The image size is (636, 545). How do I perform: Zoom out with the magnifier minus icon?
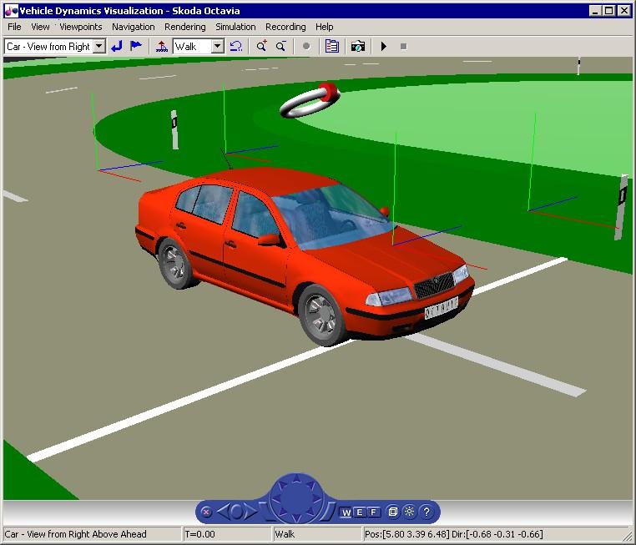pos(280,46)
